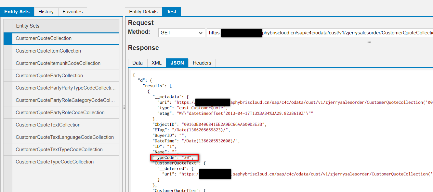Show the XML response tab
Screen dimensions: 433x192
click(x=156, y=63)
